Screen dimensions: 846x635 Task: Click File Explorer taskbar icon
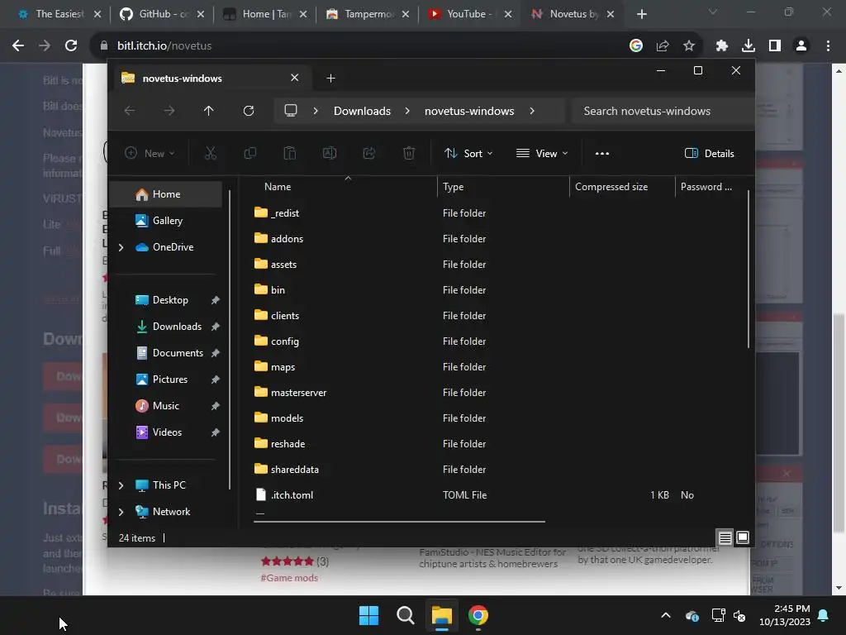441,615
